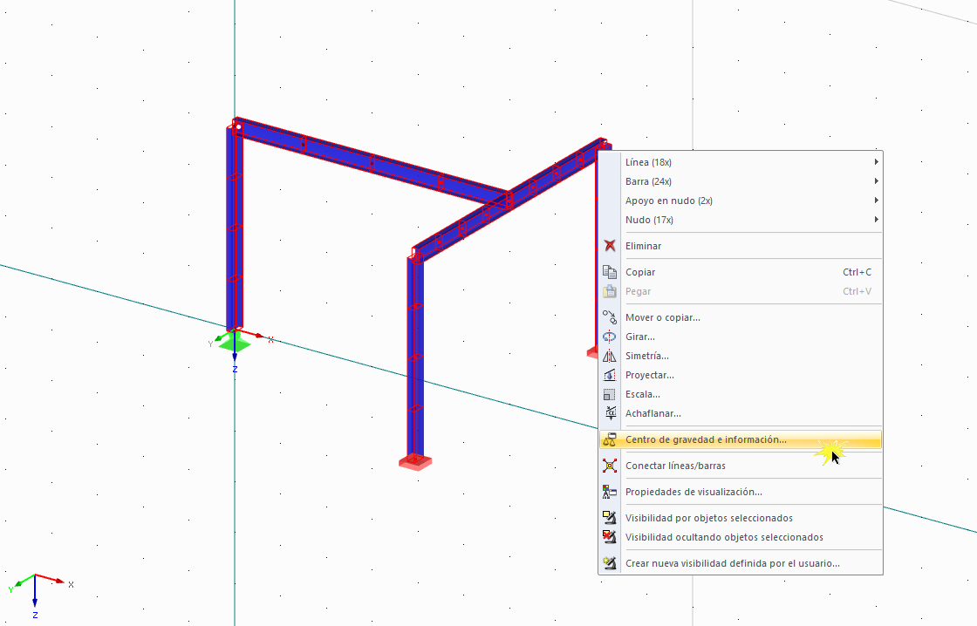This screenshot has height=626, width=977.
Task: Click the Proyectar icon
Action: pos(610,375)
